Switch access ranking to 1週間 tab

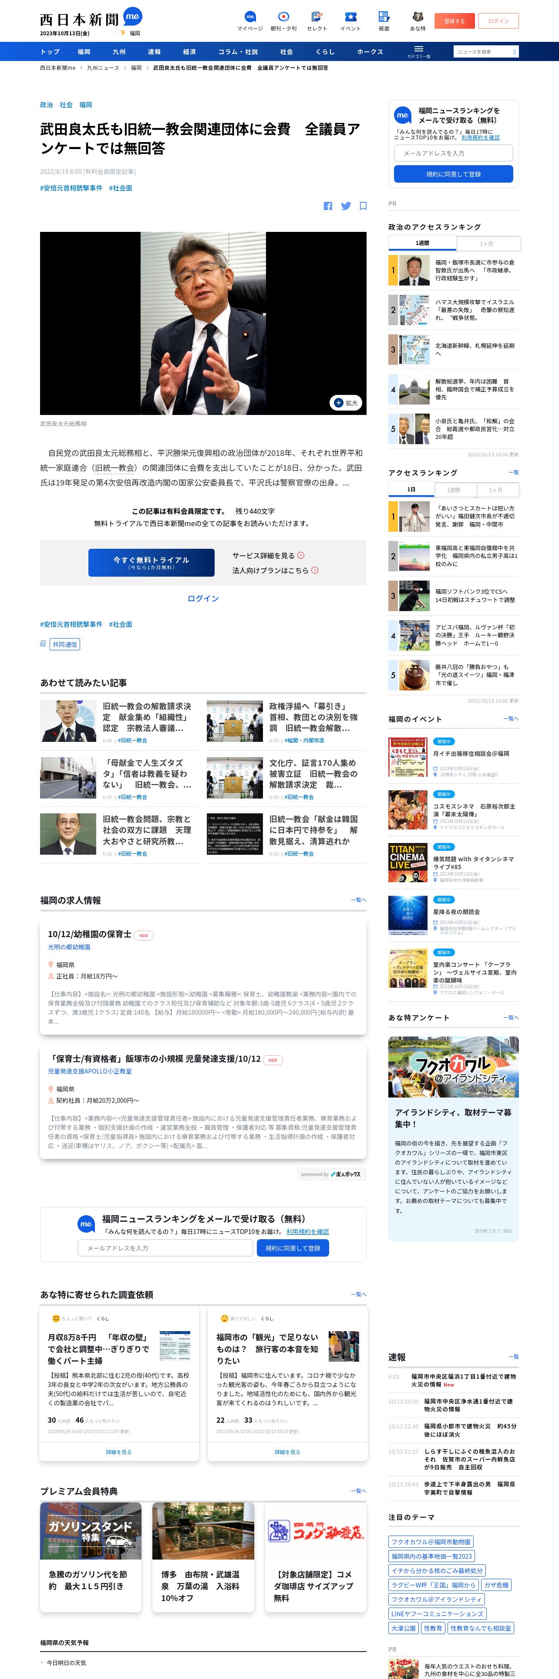point(454,489)
